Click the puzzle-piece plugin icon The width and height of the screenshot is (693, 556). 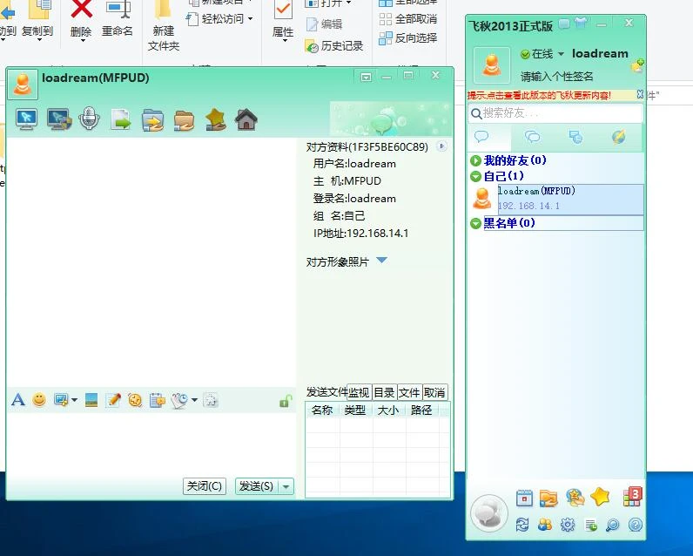coord(211,400)
